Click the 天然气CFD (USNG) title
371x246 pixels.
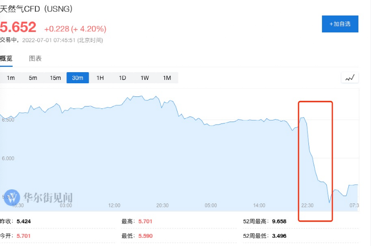[36, 9]
